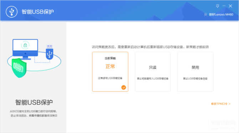This screenshot has height=133, width=239.
Task: Close the 智能USB保护 window
Action: click(x=230, y=6)
